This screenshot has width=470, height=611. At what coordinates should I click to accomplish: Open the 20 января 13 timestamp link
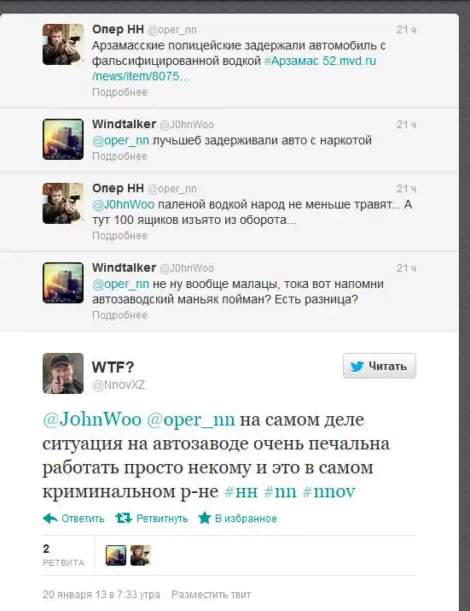coord(102,595)
